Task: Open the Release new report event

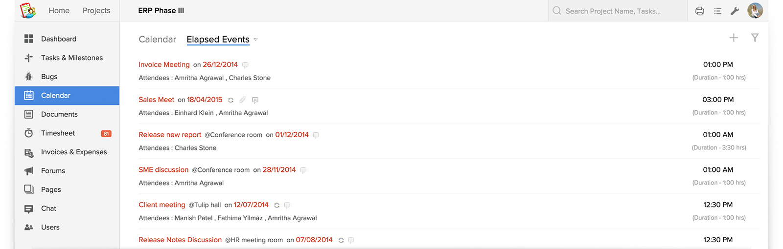Action: click(170, 135)
